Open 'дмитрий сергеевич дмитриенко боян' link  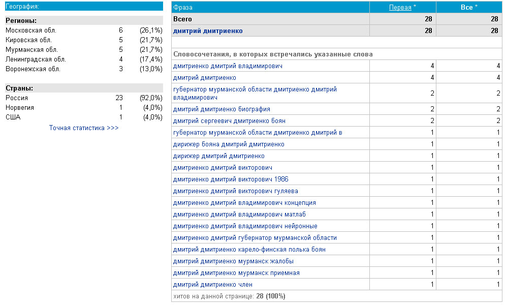229,121
